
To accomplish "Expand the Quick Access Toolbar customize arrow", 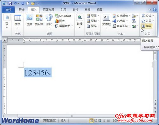I will (x=38, y=3).
